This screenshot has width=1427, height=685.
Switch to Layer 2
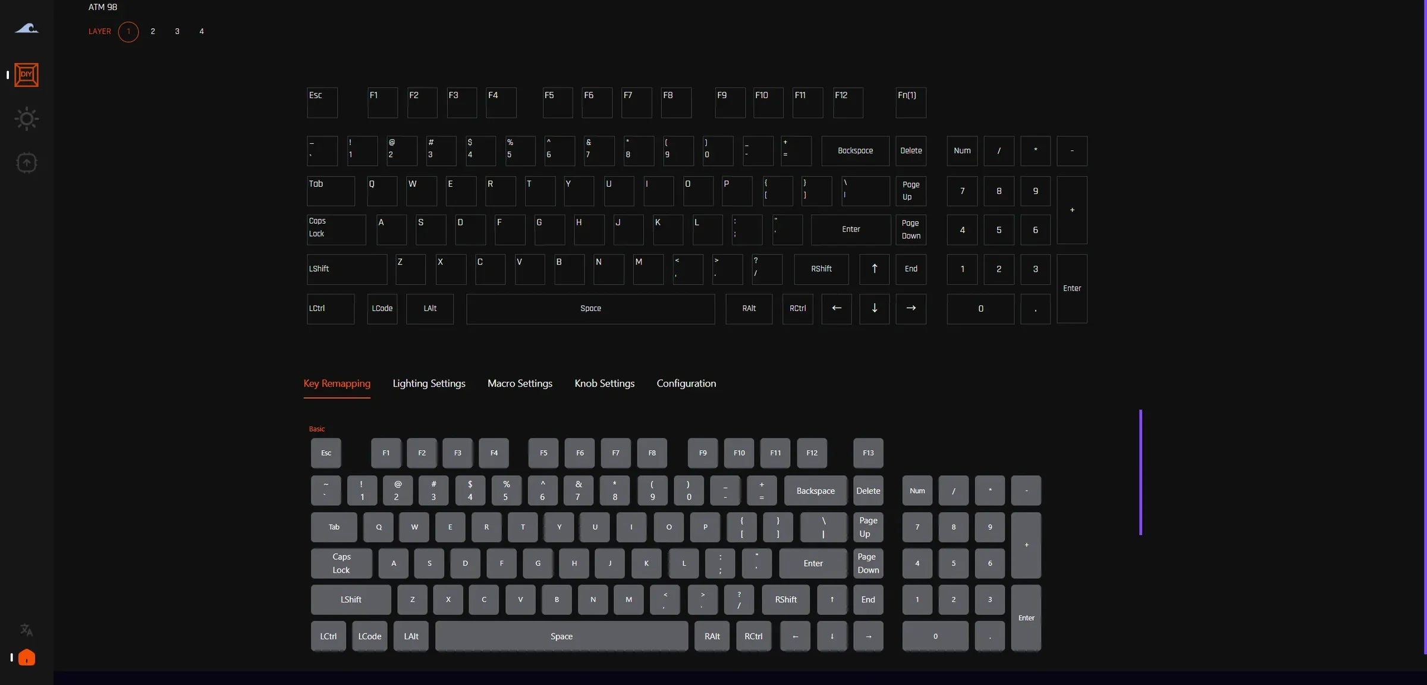[x=153, y=32]
